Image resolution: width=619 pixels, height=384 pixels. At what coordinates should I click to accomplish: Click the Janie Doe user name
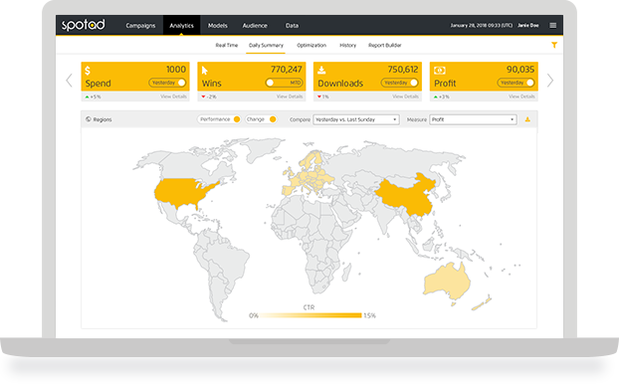(528, 25)
